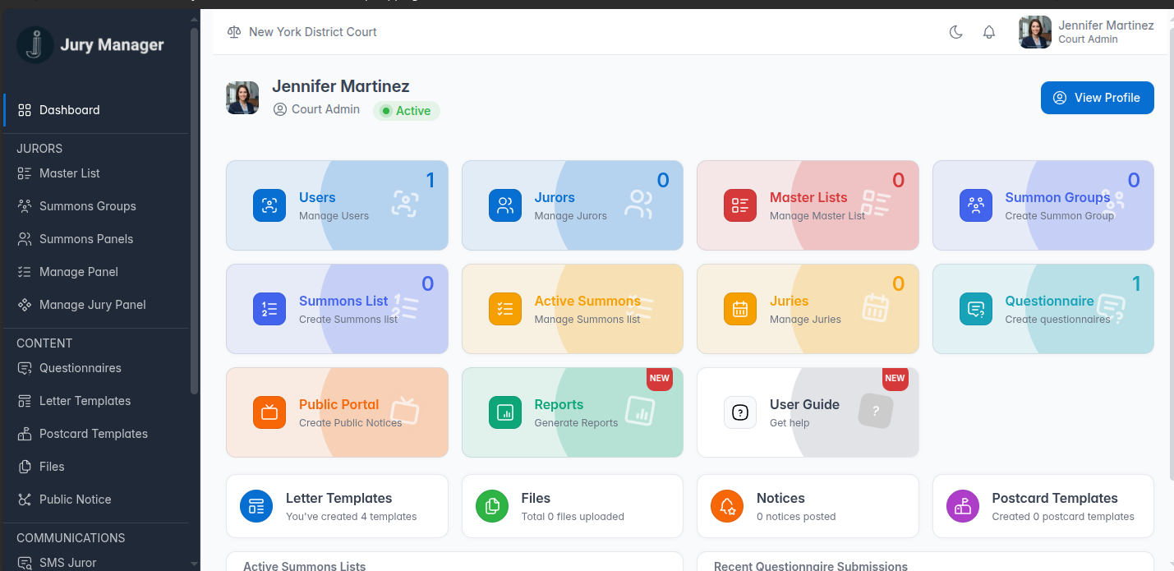Open the Questionnaires content icon
Screen dimensions: 1174x571
pos(25,368)
